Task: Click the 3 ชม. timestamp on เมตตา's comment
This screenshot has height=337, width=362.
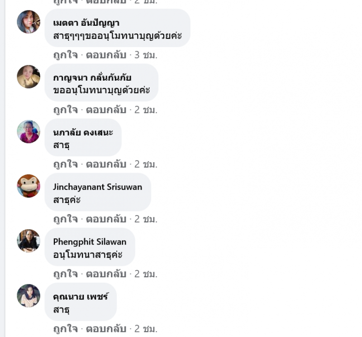Action: (146, 55)
